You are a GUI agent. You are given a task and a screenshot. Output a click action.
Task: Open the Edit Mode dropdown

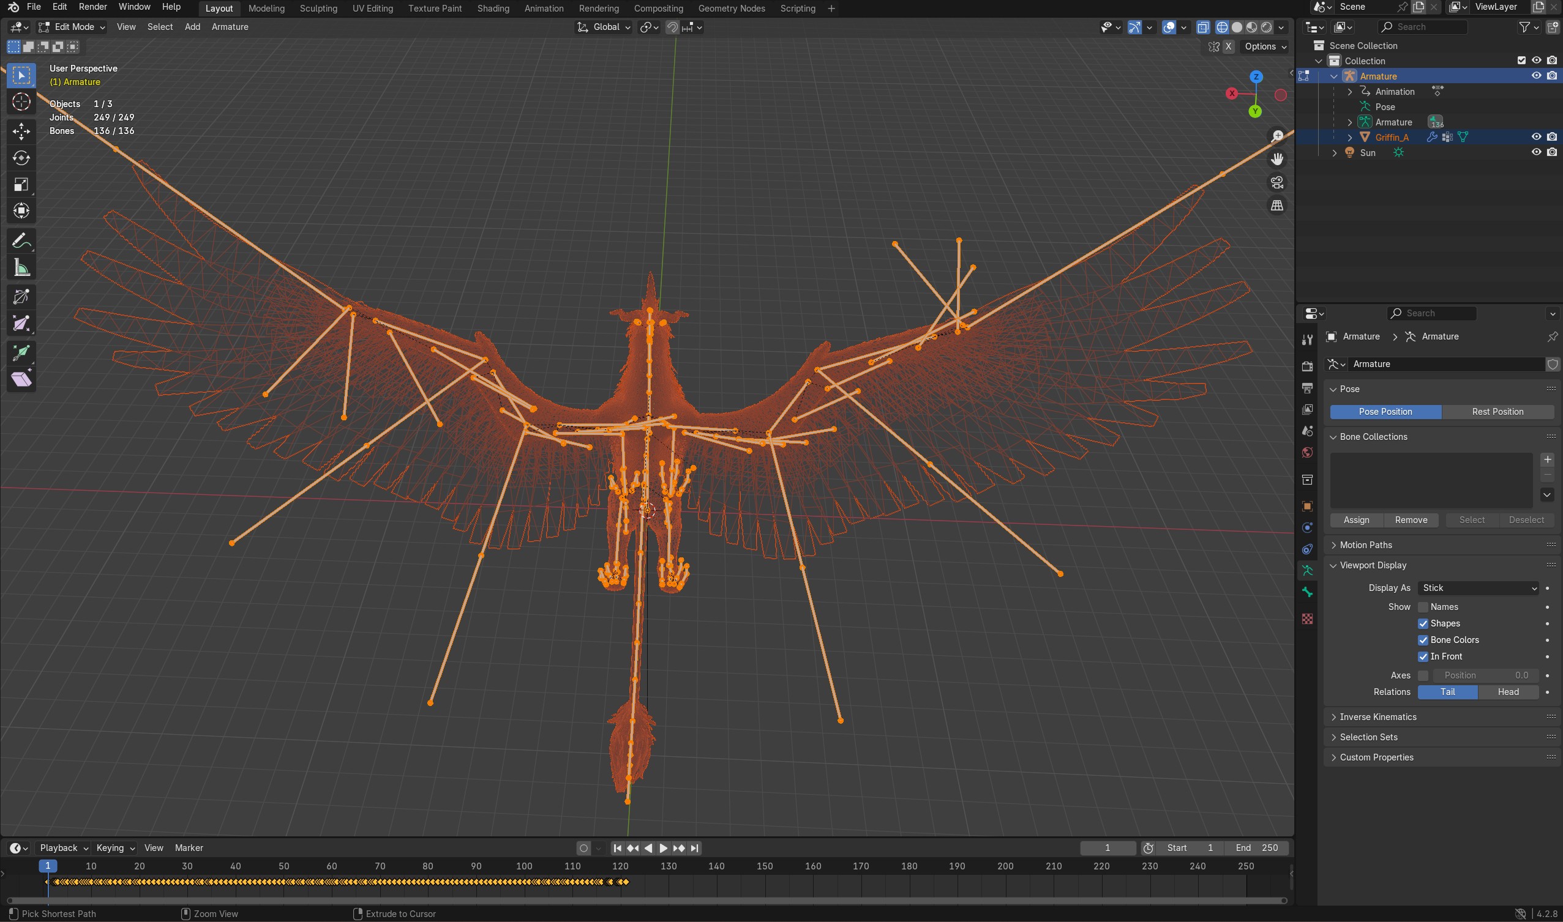tap(73, 27)
